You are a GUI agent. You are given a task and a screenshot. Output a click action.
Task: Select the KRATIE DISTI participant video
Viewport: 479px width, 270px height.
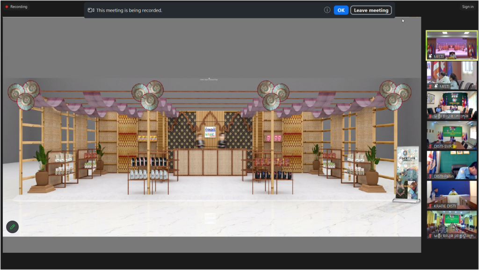(451, 195)
